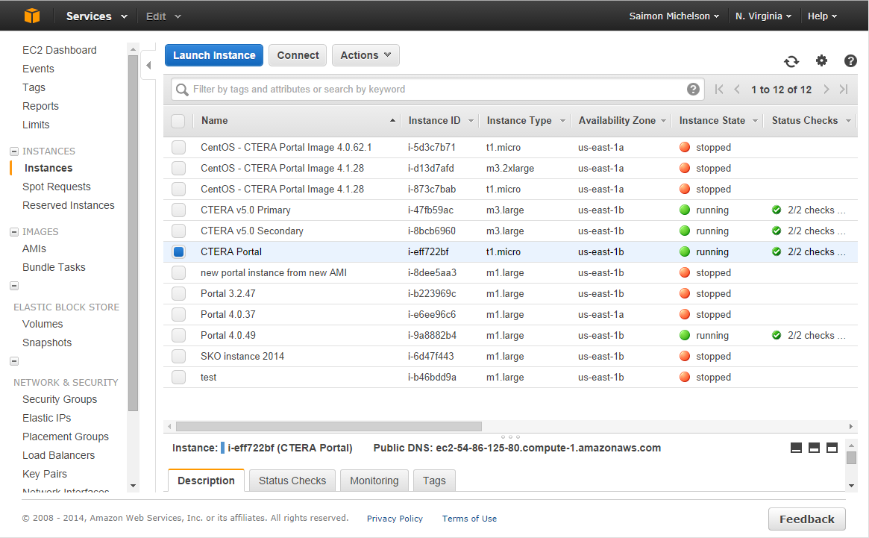Open EC2 Dashboard in sidebar
This screenshot has height=538, width=869.
tap(59, 50)
